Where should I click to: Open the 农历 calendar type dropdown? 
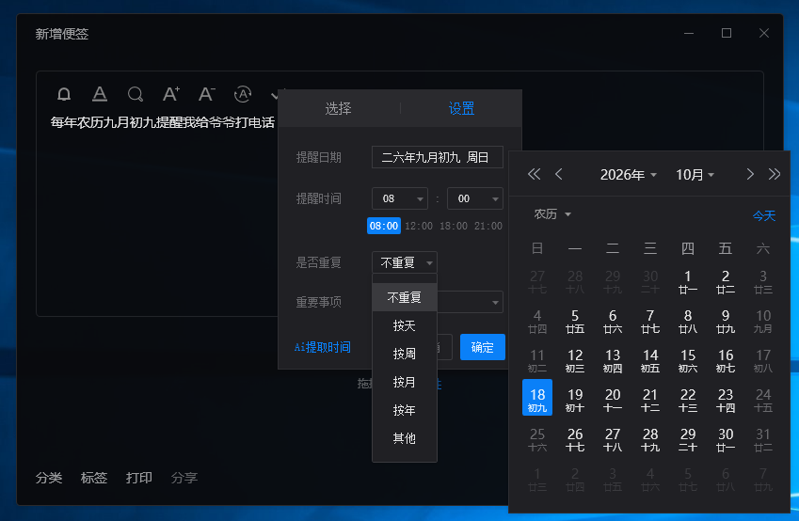click(552, 213)
